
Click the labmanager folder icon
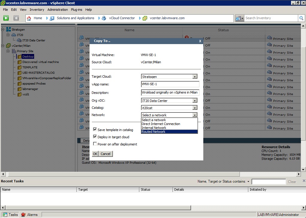(19, 89)
